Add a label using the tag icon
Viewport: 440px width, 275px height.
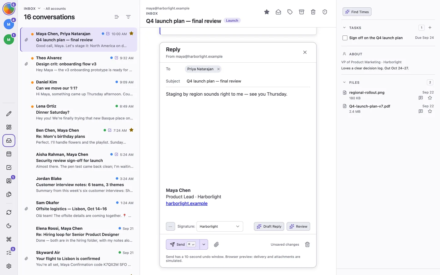click(x=290, y=12)
